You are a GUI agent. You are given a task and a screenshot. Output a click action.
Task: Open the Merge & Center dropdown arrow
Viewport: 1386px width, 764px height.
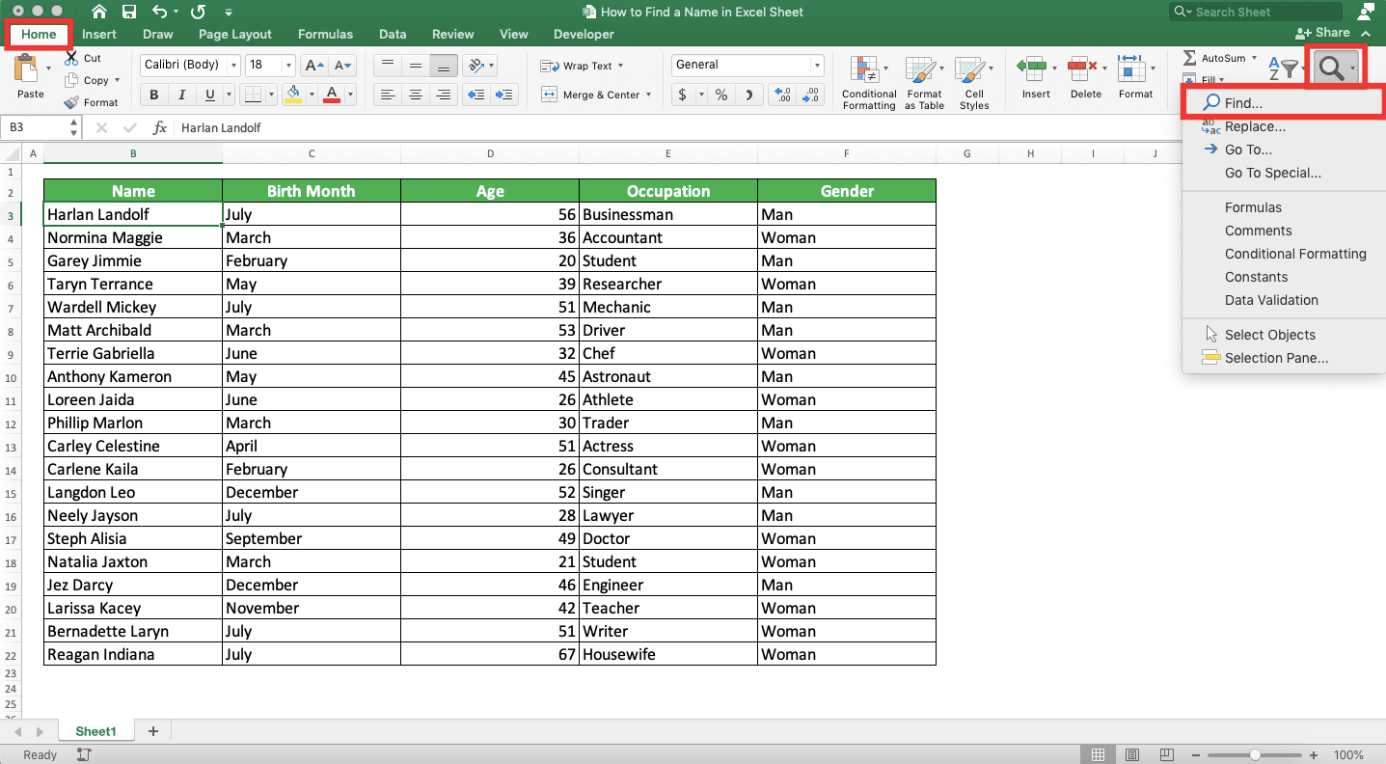coord(648,95)
